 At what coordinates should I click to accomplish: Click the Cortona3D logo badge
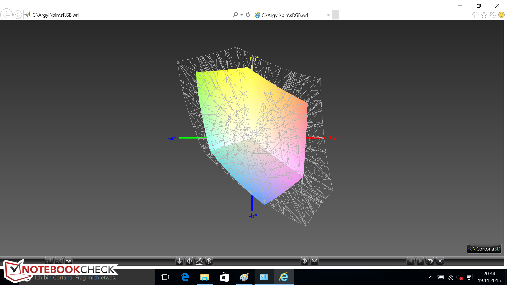click(x=484, y=249)
